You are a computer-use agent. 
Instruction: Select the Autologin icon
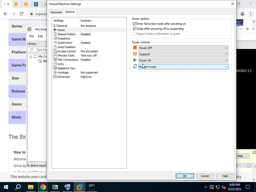(x=55, y=72)
